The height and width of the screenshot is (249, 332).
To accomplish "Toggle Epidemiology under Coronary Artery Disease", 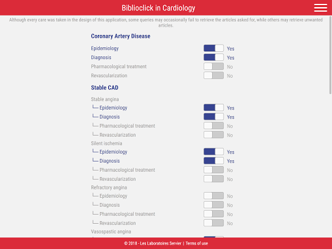I will [x=213, y=48].
